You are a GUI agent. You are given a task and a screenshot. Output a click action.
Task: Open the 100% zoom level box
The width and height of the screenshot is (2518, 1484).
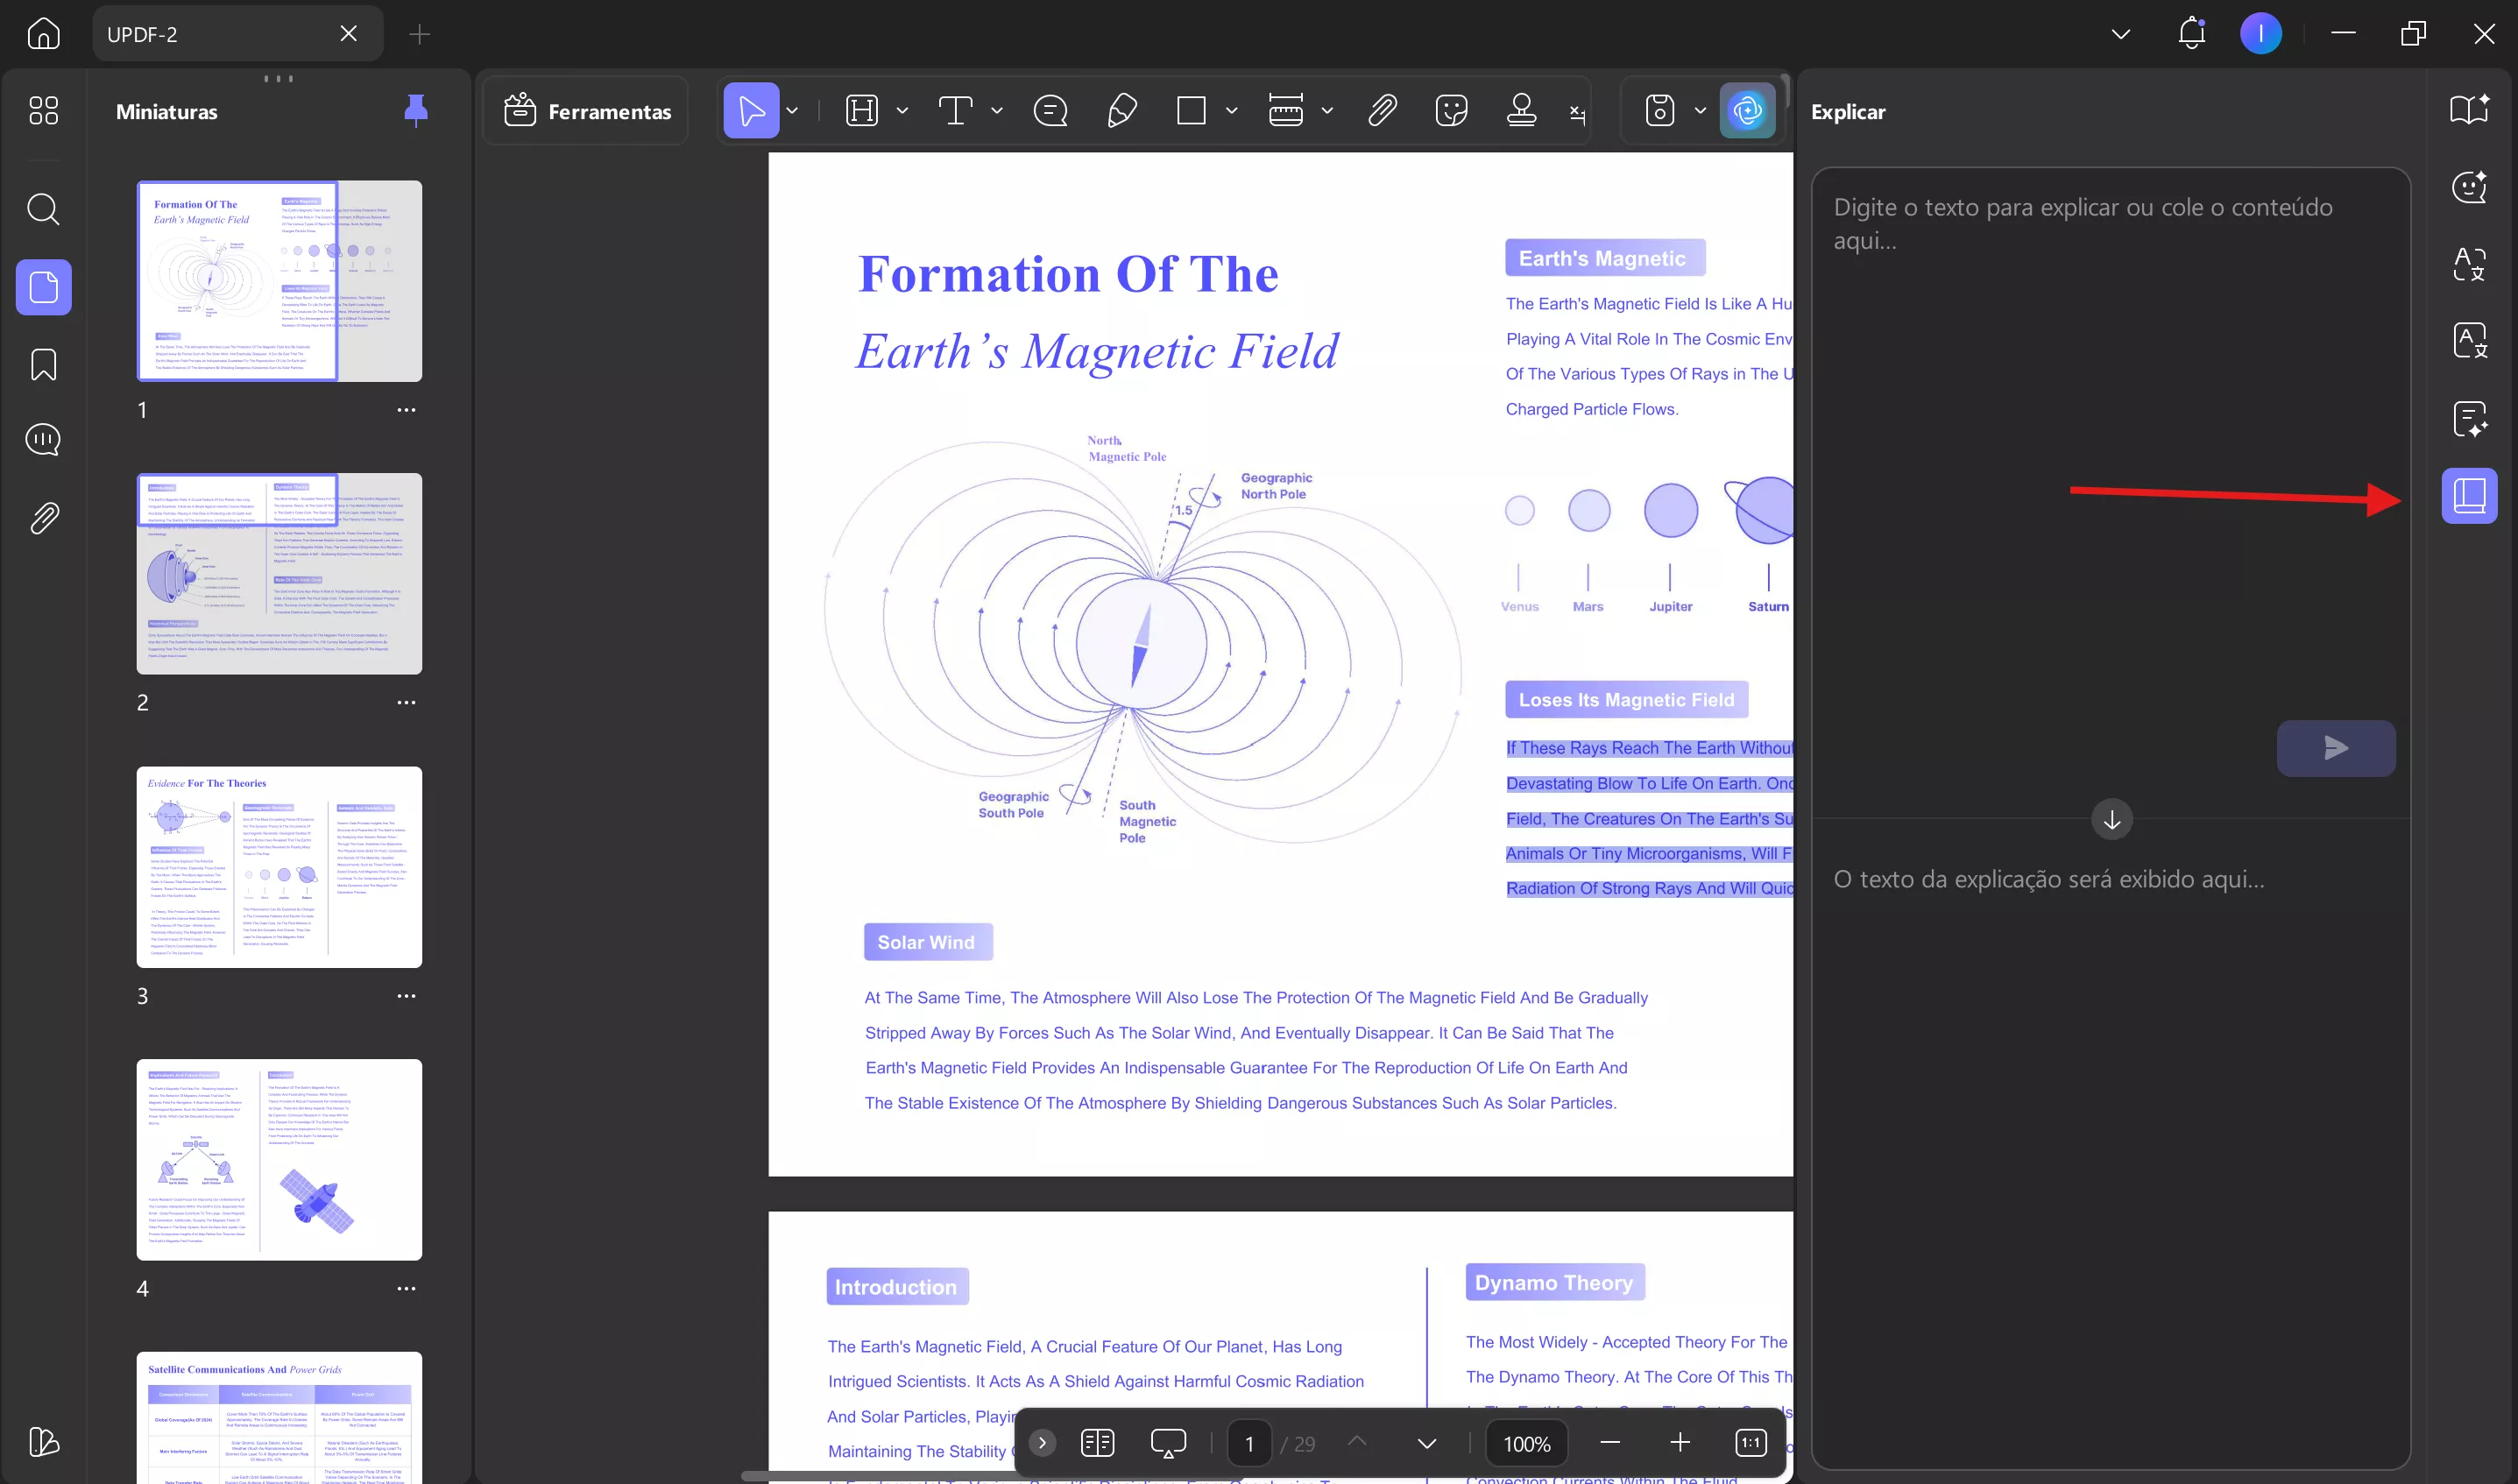1527,1443
